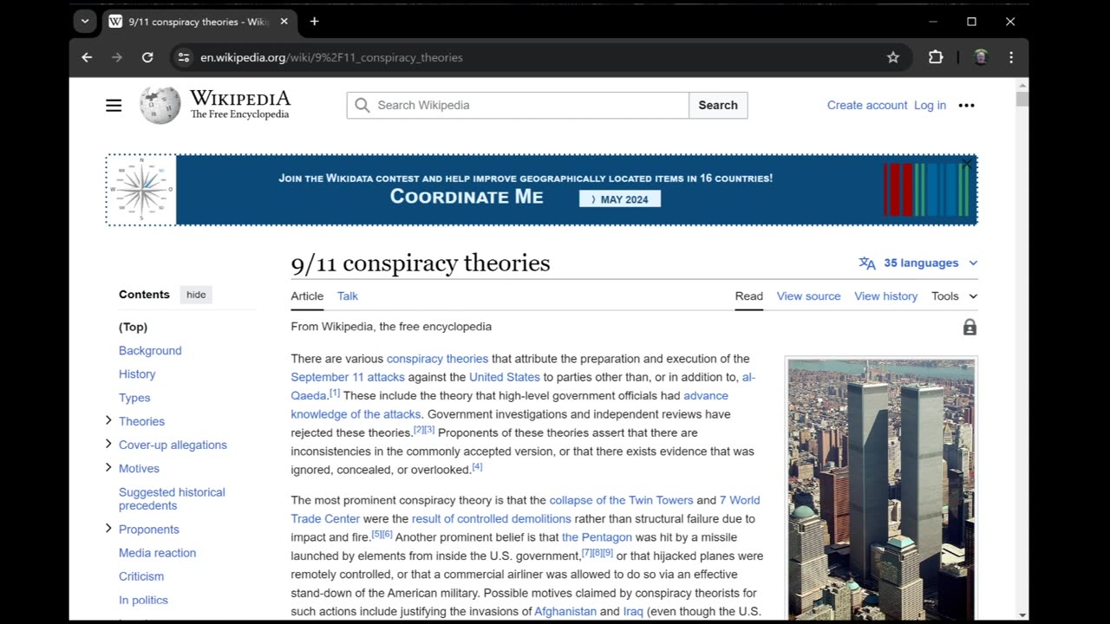Image resolution: width=1110 pixels, height=624 pixels.
Task: Click the Create account link
Action: (x=867, y=105)
